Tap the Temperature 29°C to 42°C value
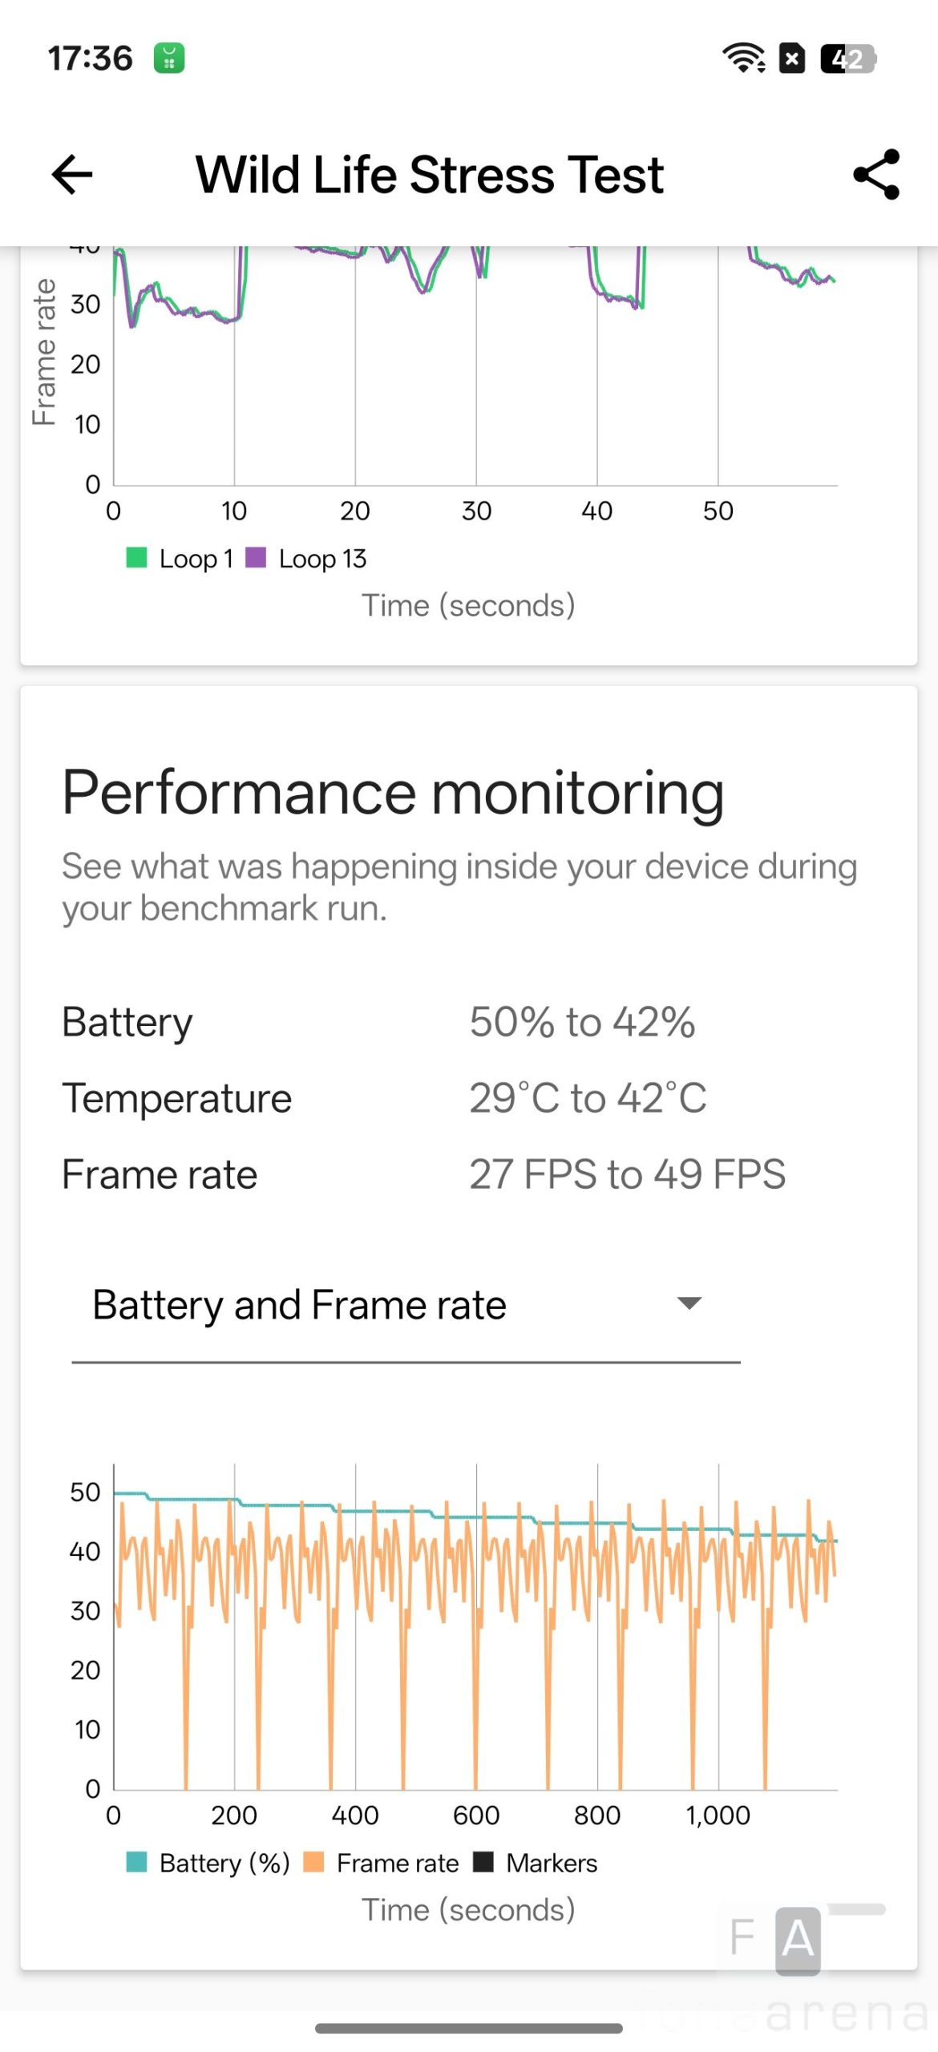The width and height of the screenshot is (938, 2052). [588, 1098]
